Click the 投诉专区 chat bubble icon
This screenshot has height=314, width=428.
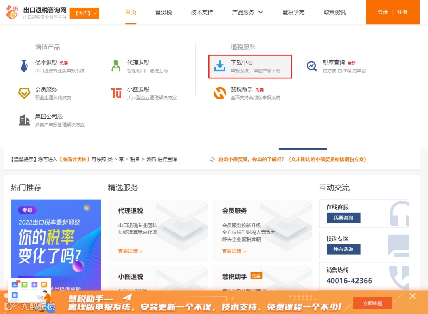click(x=399, y=245)
